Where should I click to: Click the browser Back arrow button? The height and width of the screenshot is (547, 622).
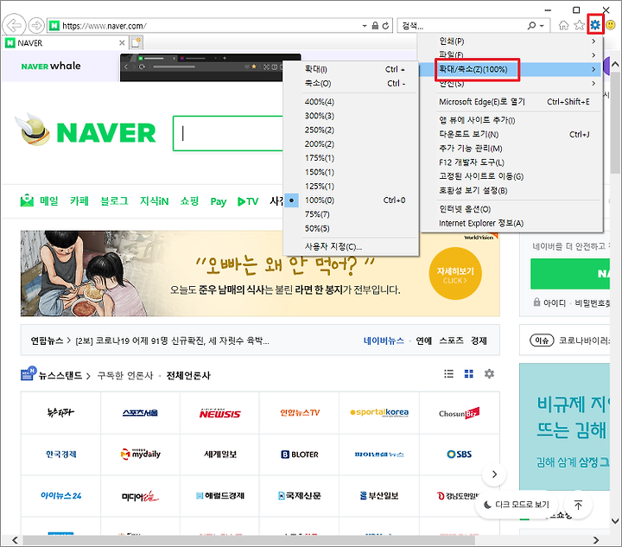pos(14,26)
